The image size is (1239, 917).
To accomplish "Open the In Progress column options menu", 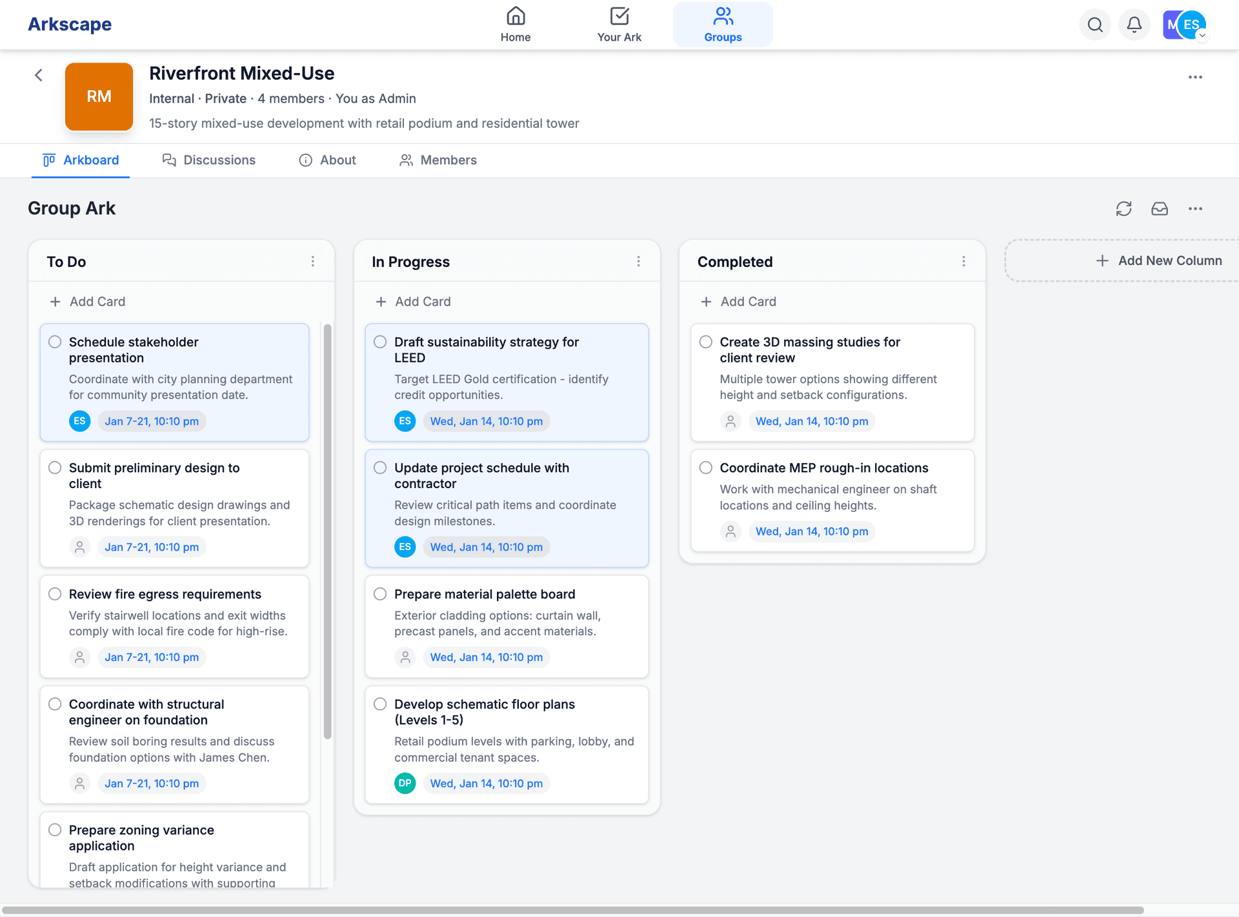I will point(639,261).
